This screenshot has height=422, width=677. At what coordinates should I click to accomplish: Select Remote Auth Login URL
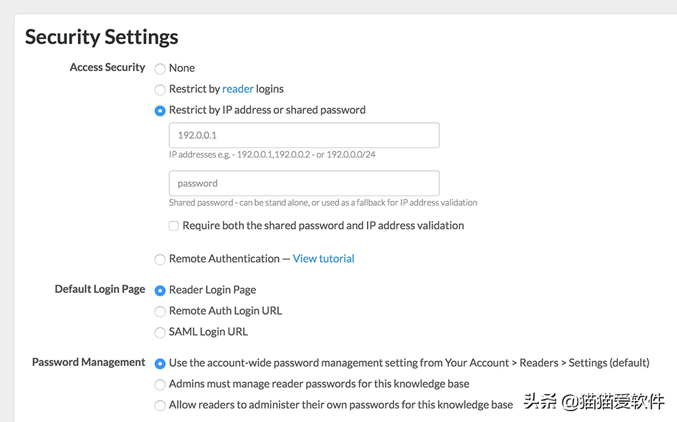160,312
